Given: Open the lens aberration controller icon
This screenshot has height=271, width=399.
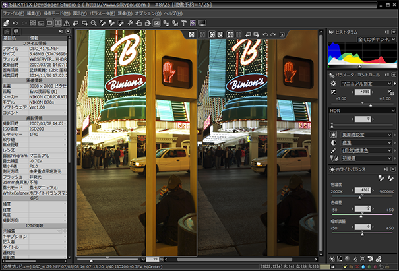Looking at the screenshot, I should pos(363,259).
